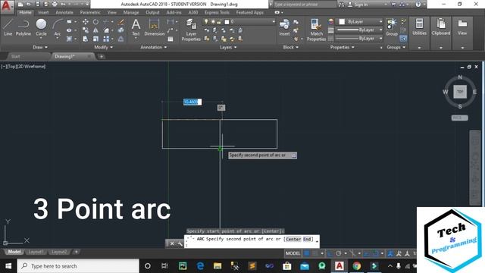The height and width of the screenshot is (273, 485).
Task: Click the dynamic input distance field
Action: tap(192, 102)
